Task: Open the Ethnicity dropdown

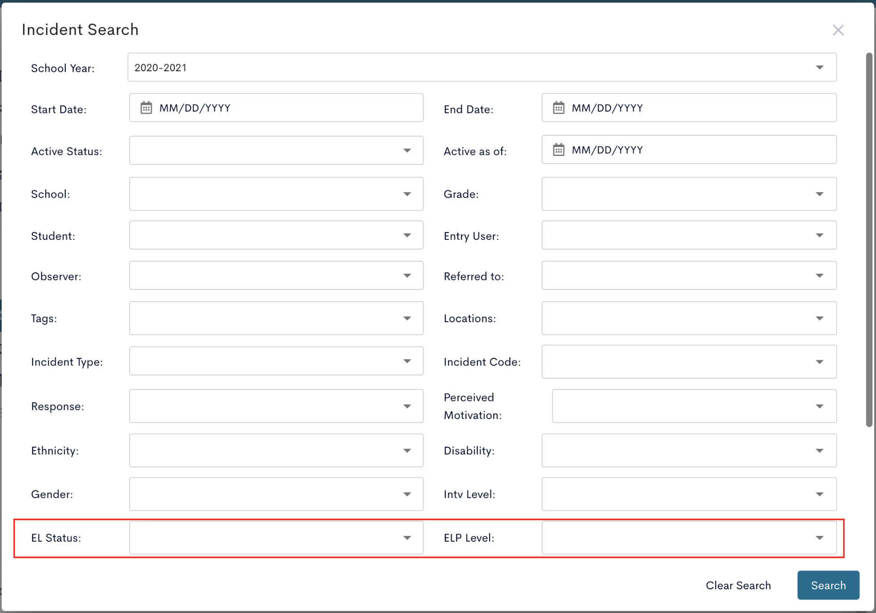Action: pyautogui.click(x=276, y=450)
